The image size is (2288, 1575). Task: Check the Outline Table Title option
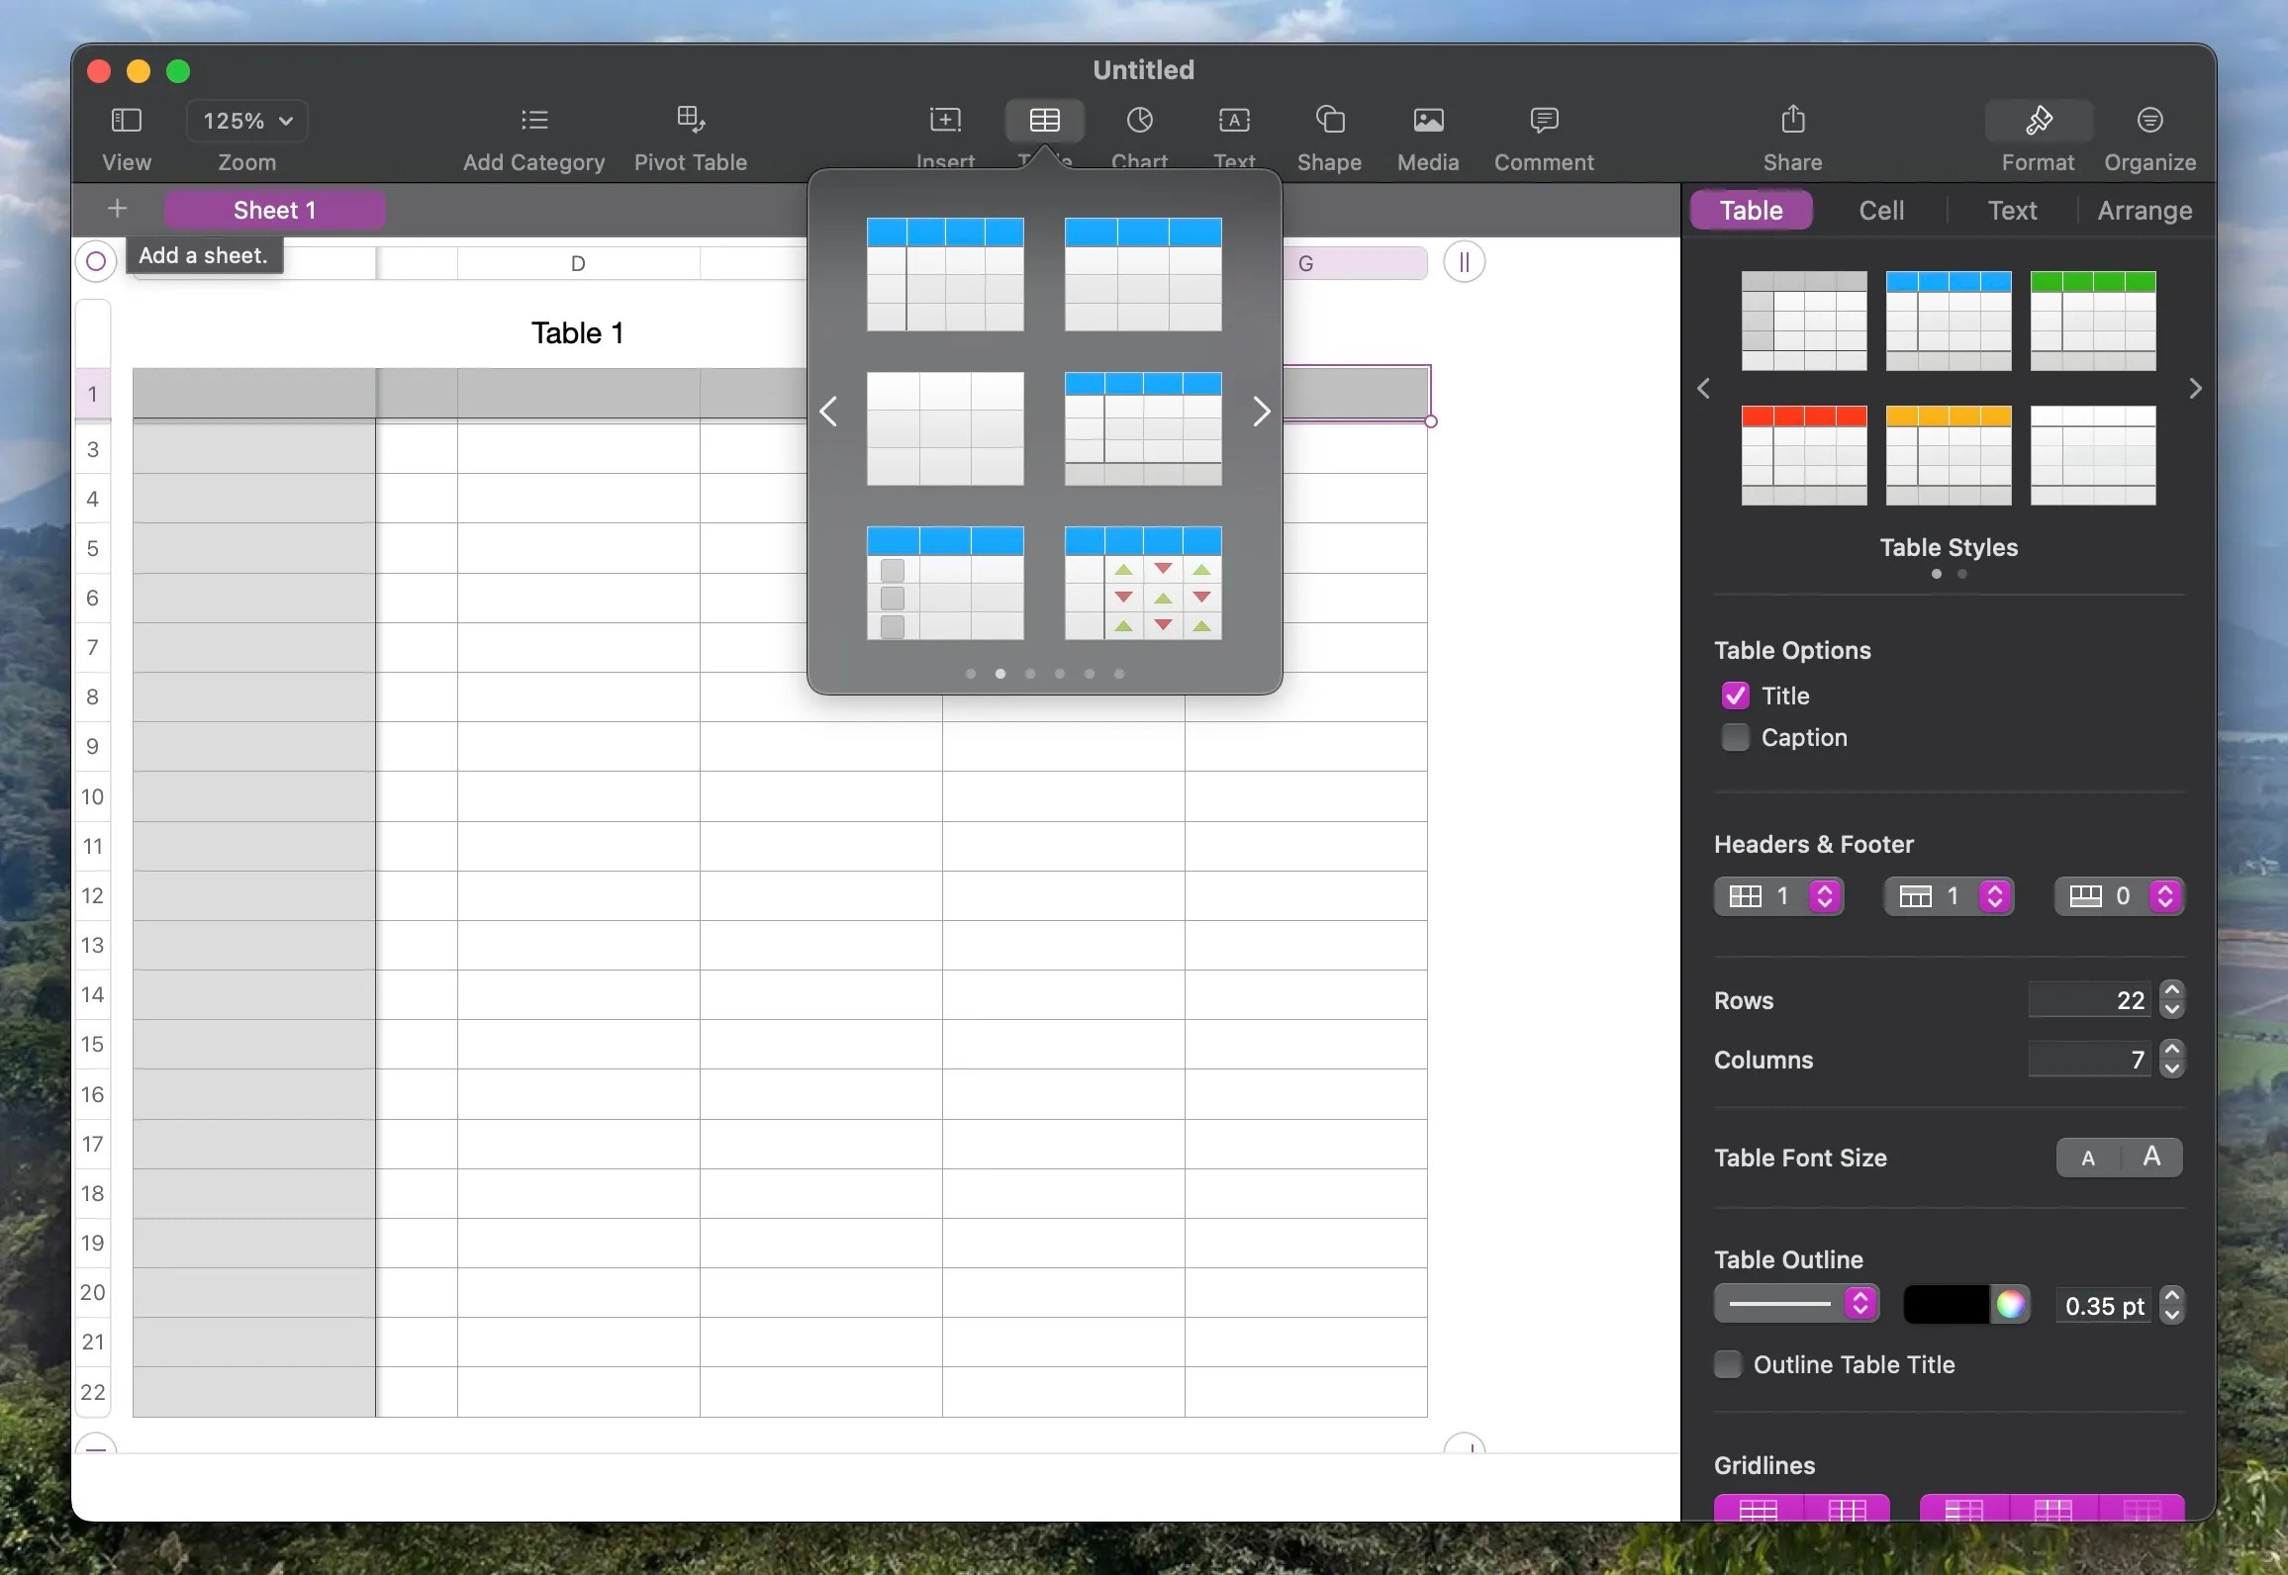pos(1728,1364)
